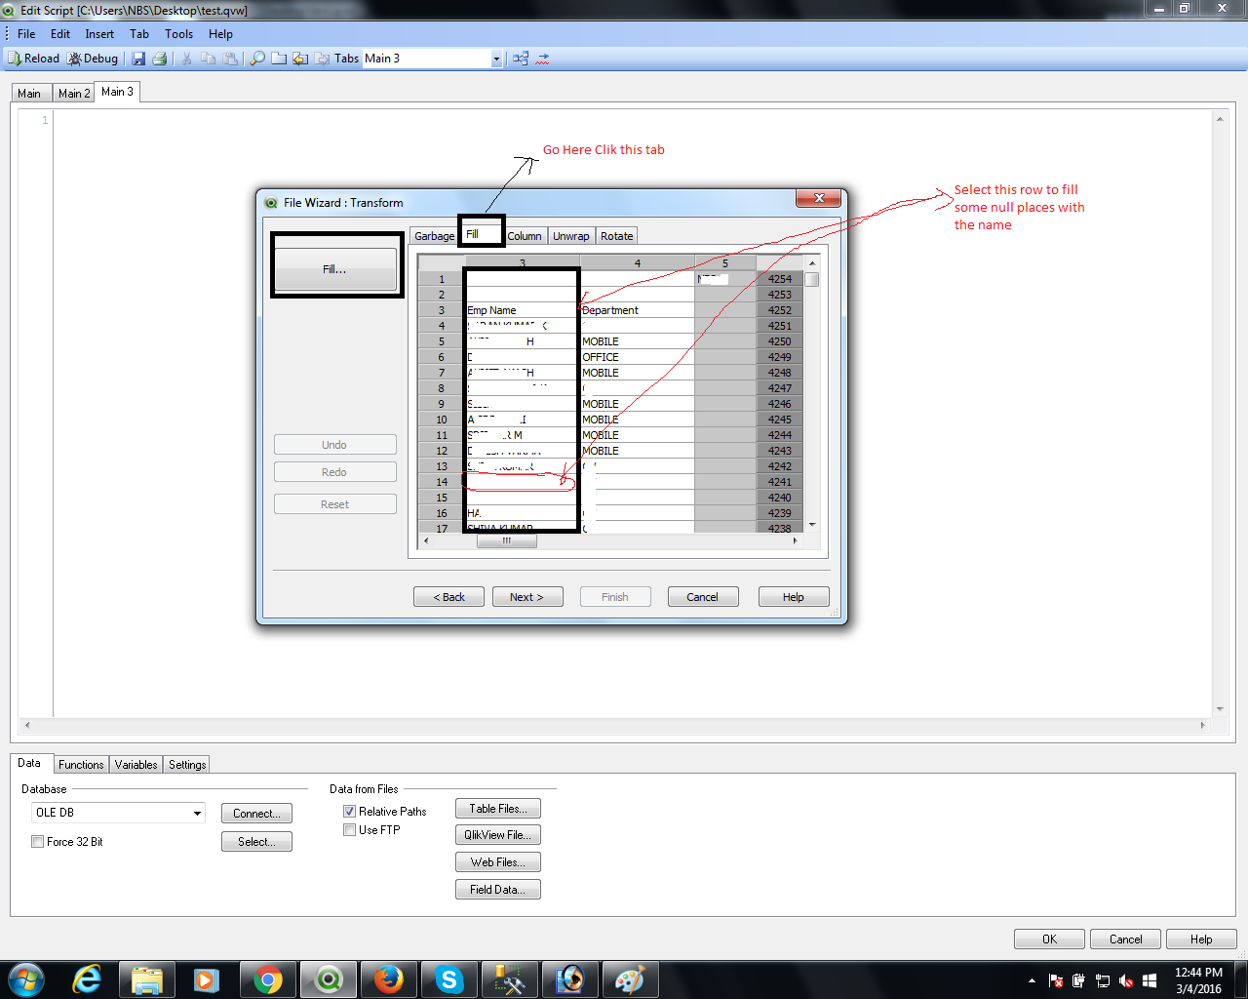
Task: Click the Add Tab folder icon
Action: point(279,59)
